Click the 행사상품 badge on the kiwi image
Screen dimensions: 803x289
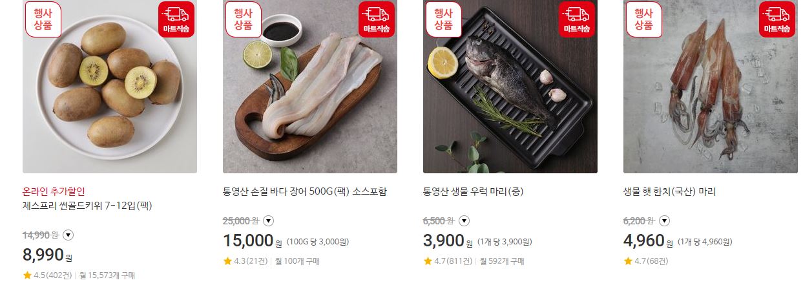(43, 19)
